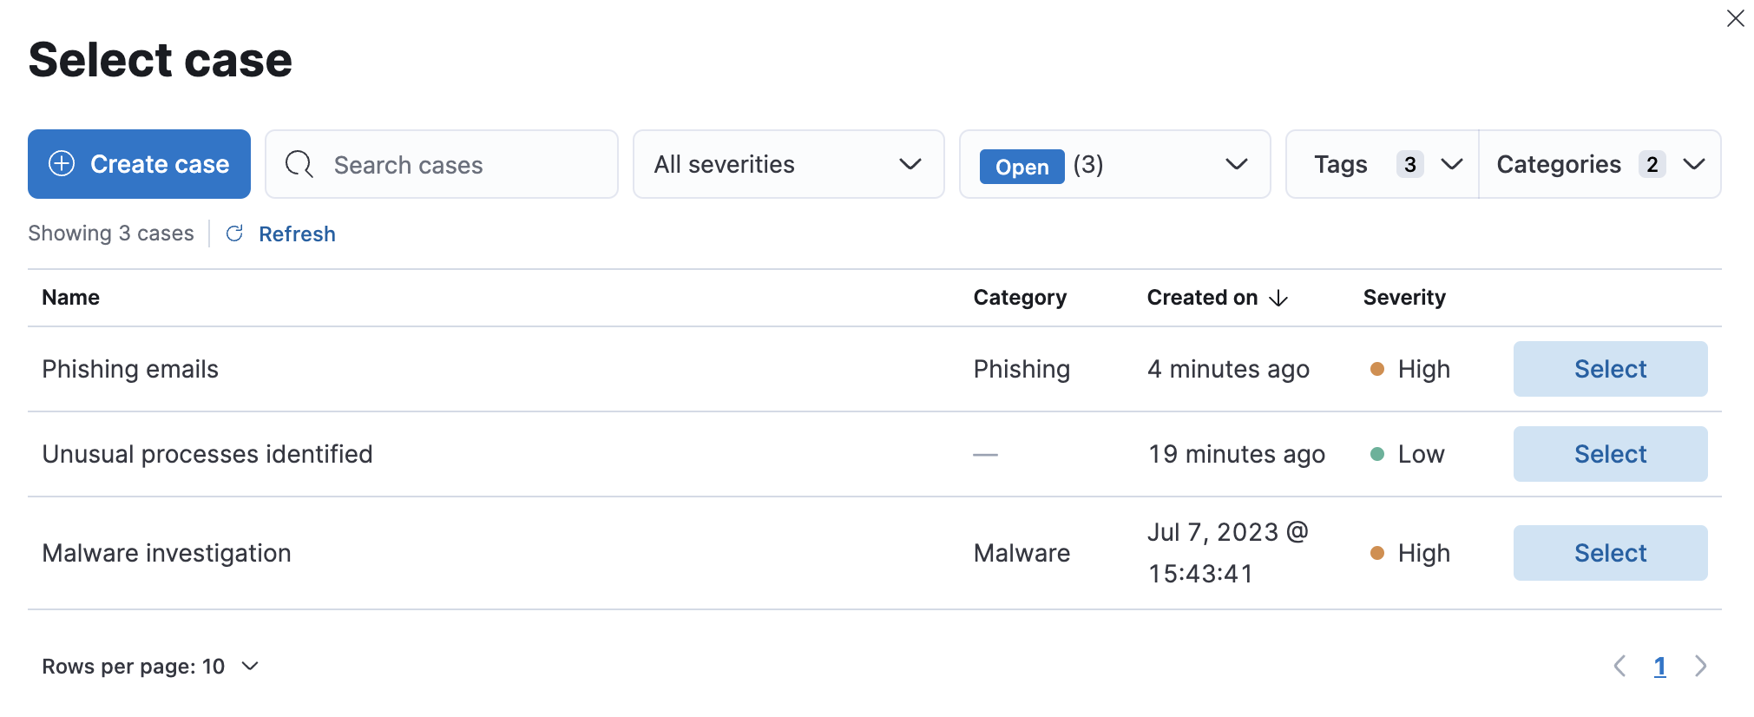Click the Malware investigation case name
The width and height of the screenshot is (1754, 717).
[167, 553]
